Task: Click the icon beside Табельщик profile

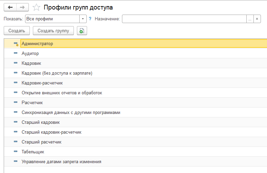Action: point(16,152)
